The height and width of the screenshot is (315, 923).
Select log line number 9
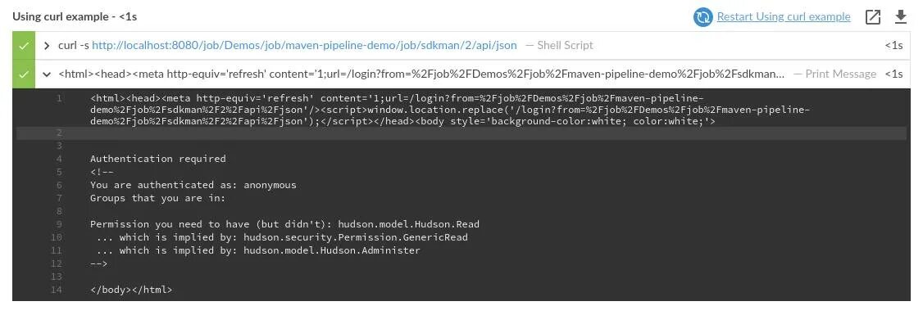60,224
